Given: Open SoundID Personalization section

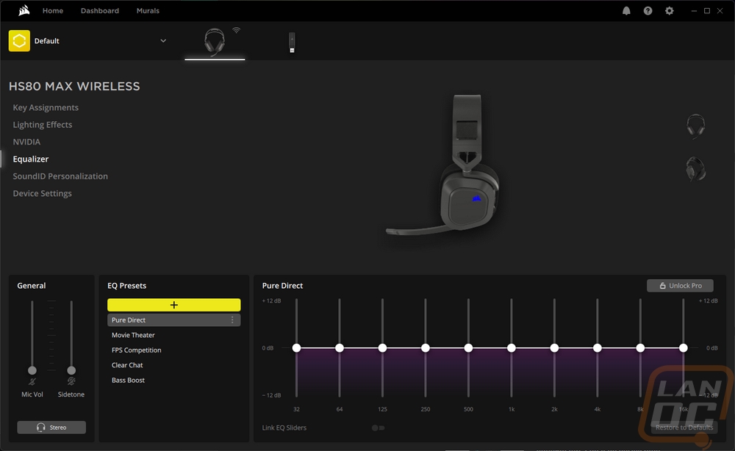Looking at the screenshot, I should click(x=60, y=176).
